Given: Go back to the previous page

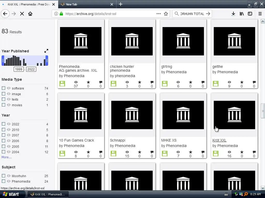Looking at the screenshot, I should tap(5, 14).
